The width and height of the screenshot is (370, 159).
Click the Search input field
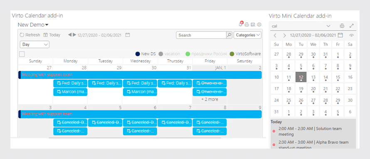201,35
